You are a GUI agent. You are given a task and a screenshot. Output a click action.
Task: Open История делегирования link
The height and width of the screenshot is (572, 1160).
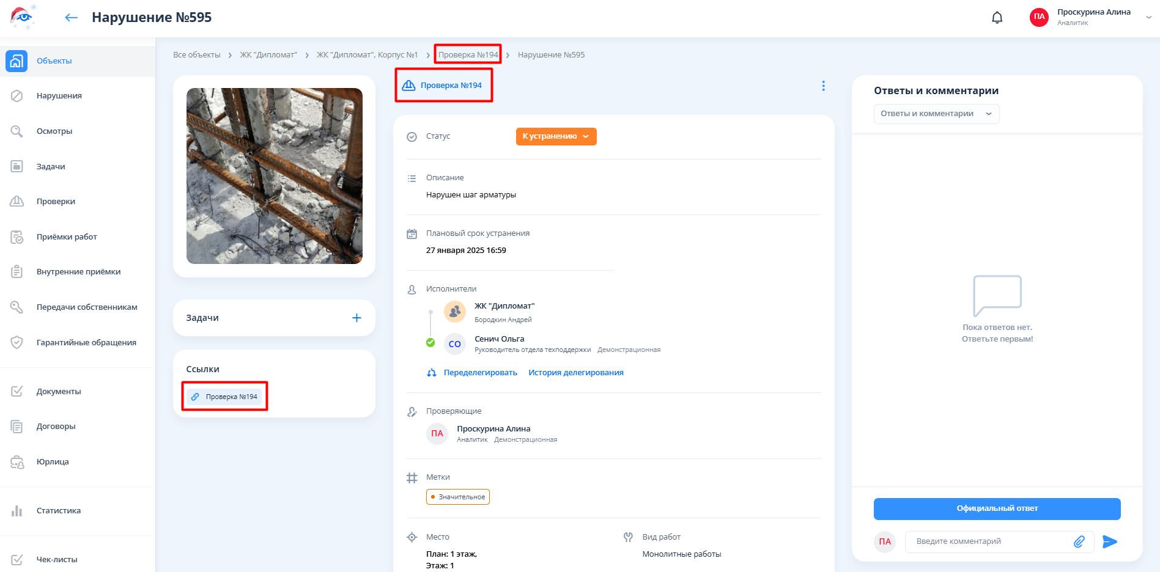coord(575,373)
